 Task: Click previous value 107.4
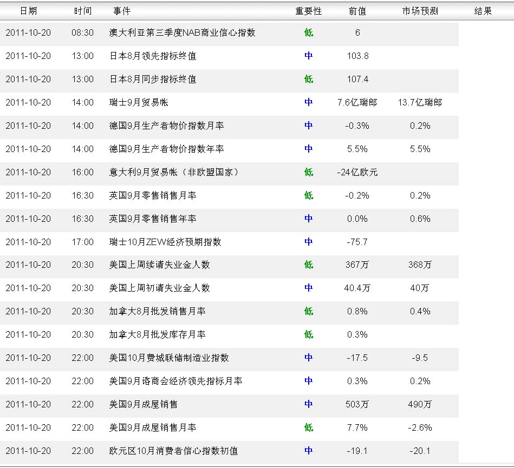(x=357, y=79)
